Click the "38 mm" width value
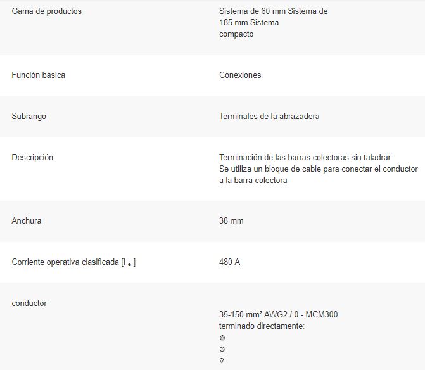Screen dimensions: 425x370 pos(231,221)
